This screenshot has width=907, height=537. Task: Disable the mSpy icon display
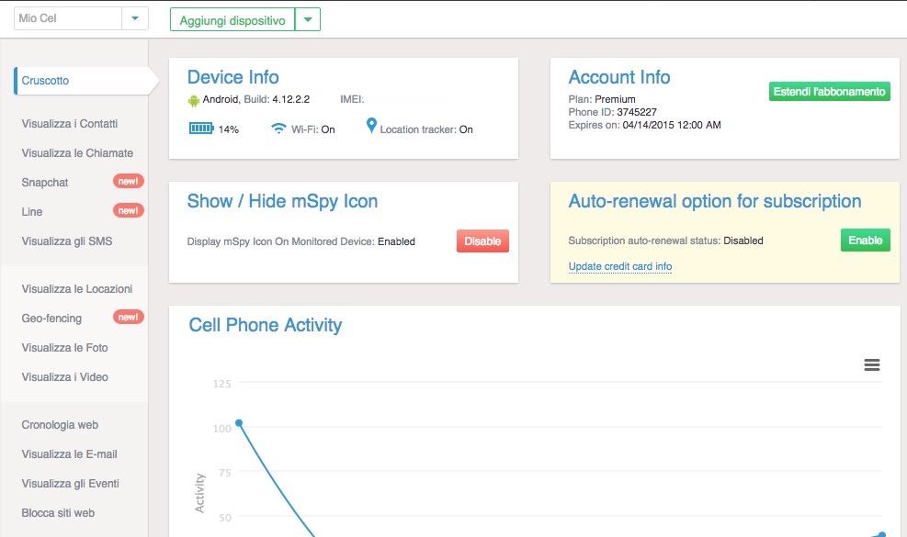pyautogui.click(x=482, y=241)
